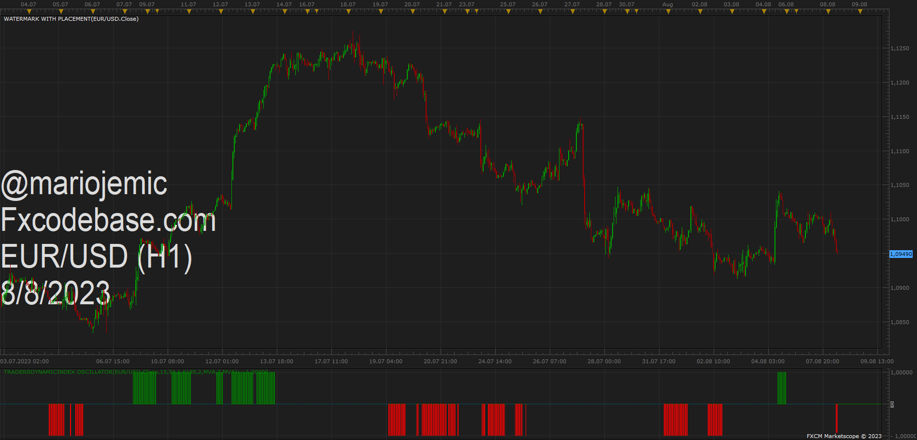Viewport: 917px width, 440px height.
Task: Click the day marker triangle under 20.07
Action: [413, 12]
